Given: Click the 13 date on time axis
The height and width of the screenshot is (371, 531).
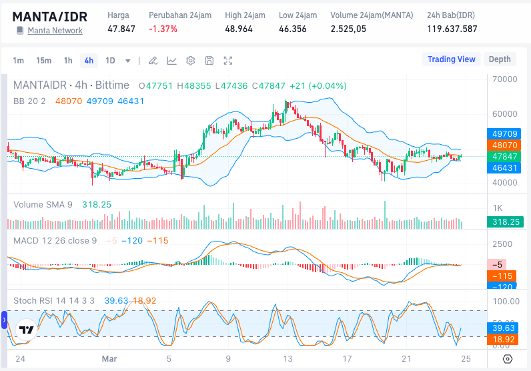Looking at the screenshot, I should pos(288,359).
